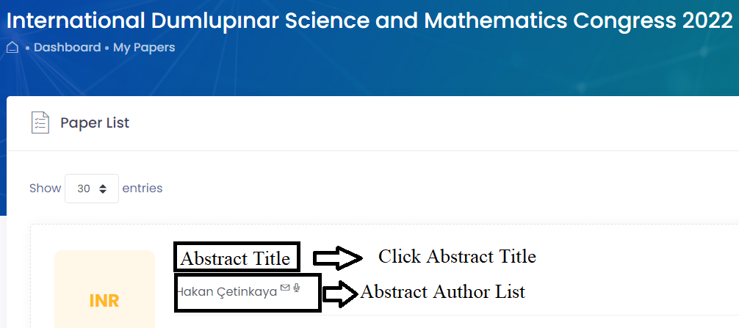Click arrow pointing to Abstract Author List
The image size is (739, 328).
340,294
